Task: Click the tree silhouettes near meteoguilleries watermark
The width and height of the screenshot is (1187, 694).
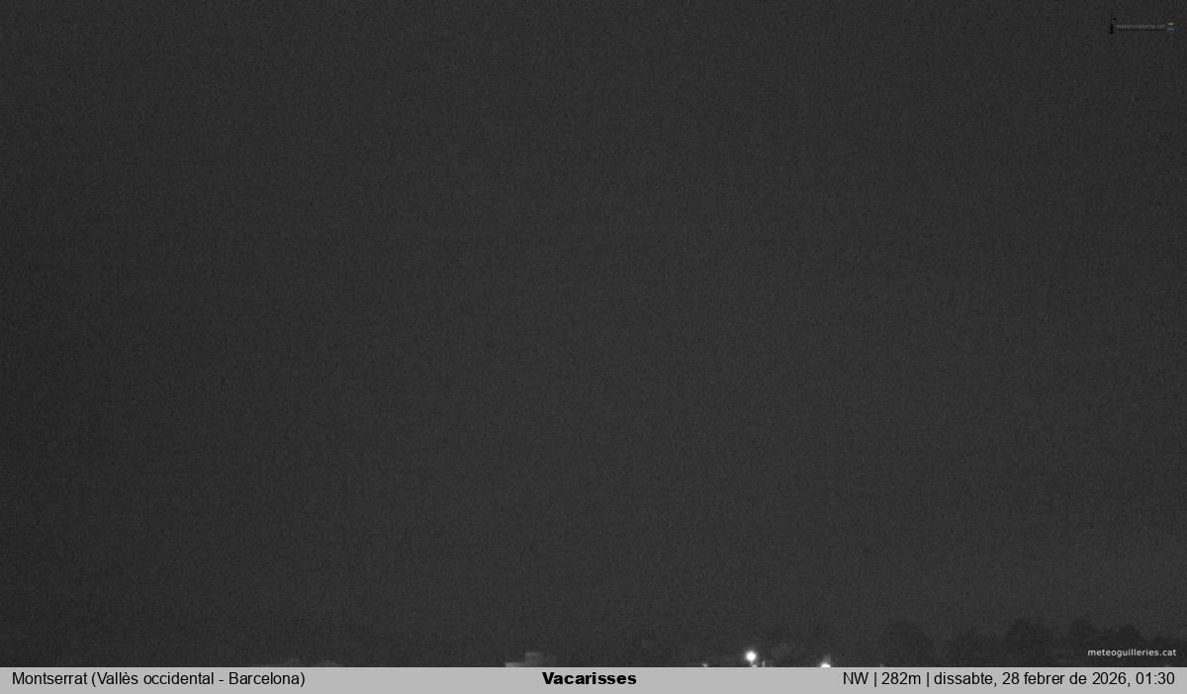Action: point(1029,641)
